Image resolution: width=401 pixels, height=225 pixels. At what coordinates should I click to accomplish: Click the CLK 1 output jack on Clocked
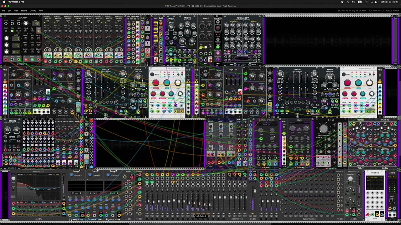point(26,59)
